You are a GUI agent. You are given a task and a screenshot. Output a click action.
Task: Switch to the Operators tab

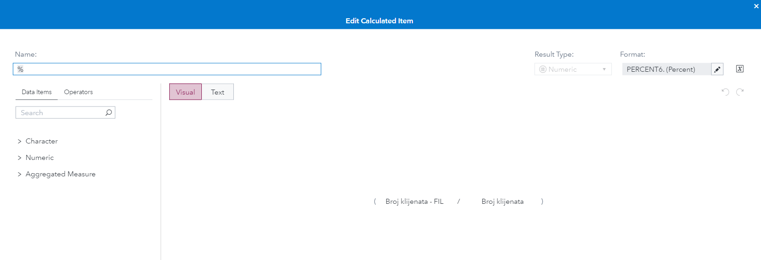(x=78, y=92)
